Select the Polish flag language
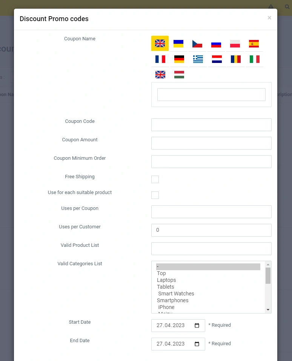The width and height of the screenshot is (292, 361). pos(235,44)
